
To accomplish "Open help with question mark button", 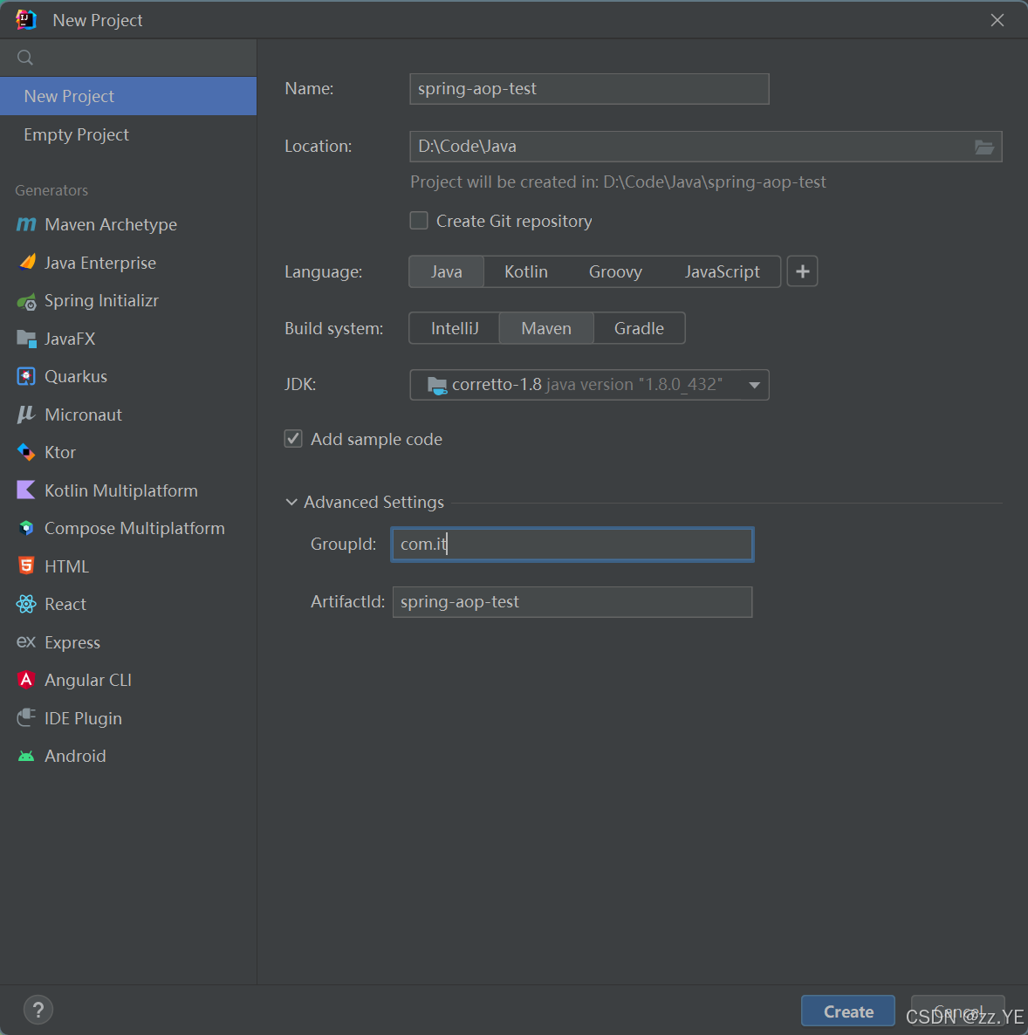I will (38, 1010).
